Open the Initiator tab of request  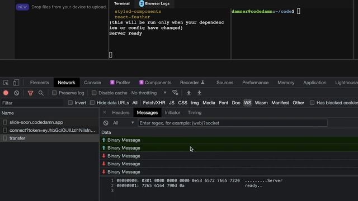[x=172, y=113]
